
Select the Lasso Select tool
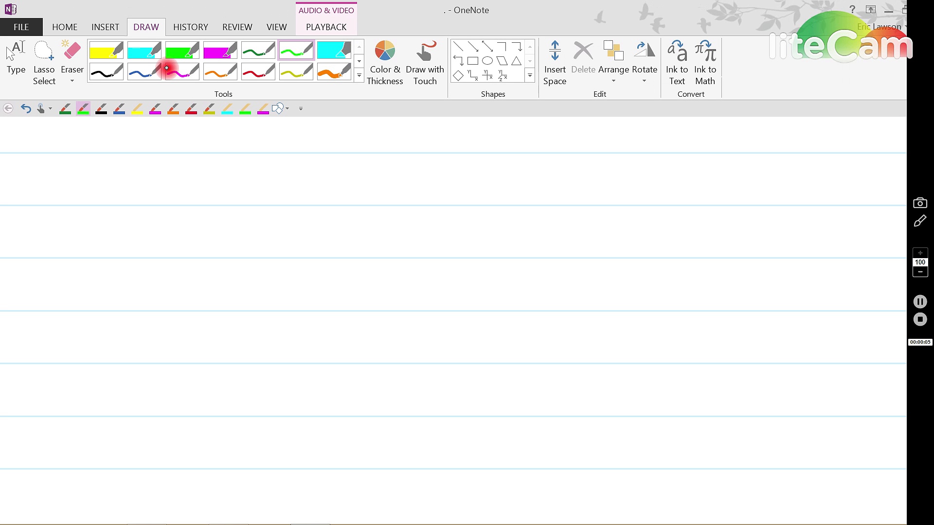tap(44, 63)
